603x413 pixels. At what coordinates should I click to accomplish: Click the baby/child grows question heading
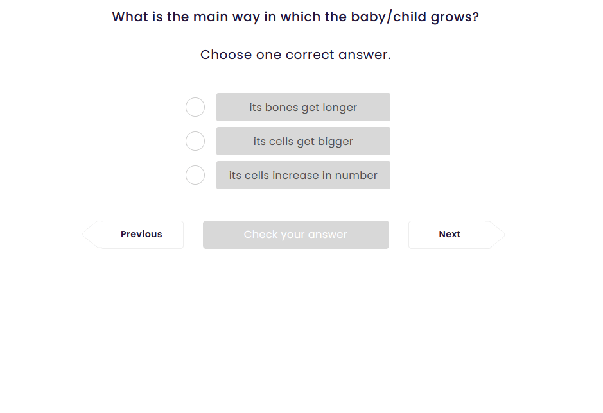click(x=295, y=17)
